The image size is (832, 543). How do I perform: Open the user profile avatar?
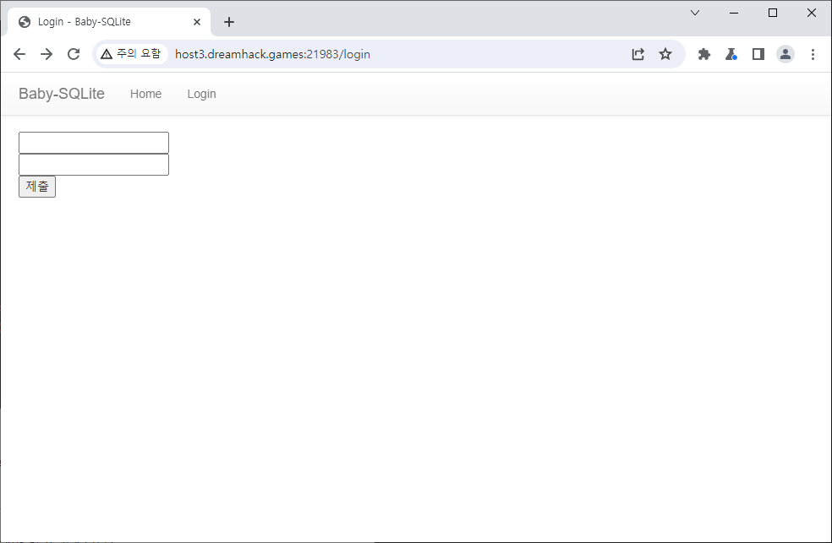point(785,54)
